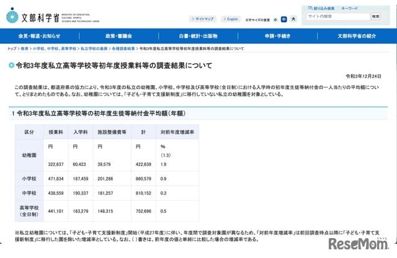
Task: Switch to English site
Action: 231,19
